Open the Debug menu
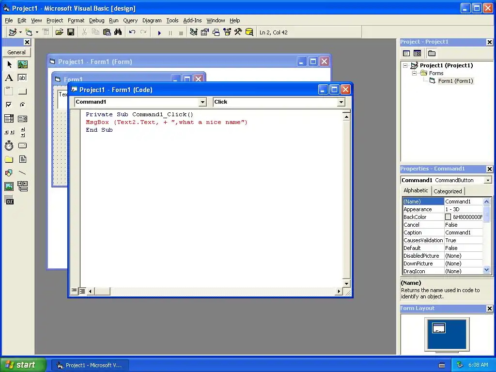The height and width of the screenshot is (372, 496). tap(96, 20)
